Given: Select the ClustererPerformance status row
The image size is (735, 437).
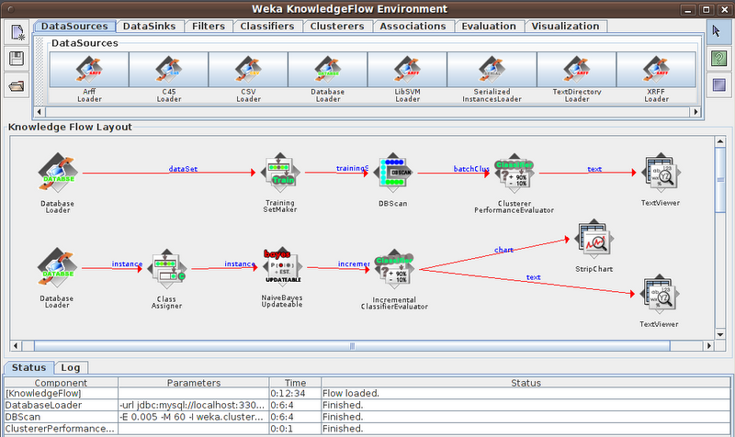Looking at the screenshot, I should [367, 429].
